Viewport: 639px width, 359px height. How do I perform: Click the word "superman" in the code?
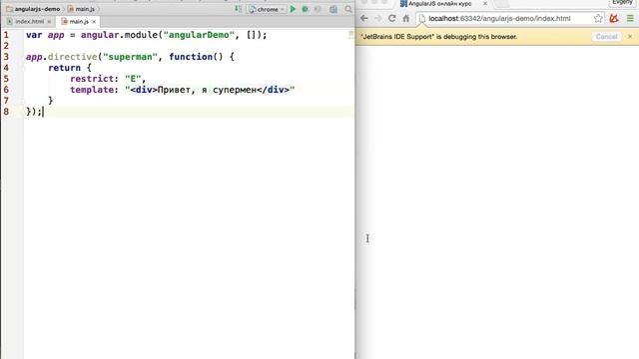(130, 57)
